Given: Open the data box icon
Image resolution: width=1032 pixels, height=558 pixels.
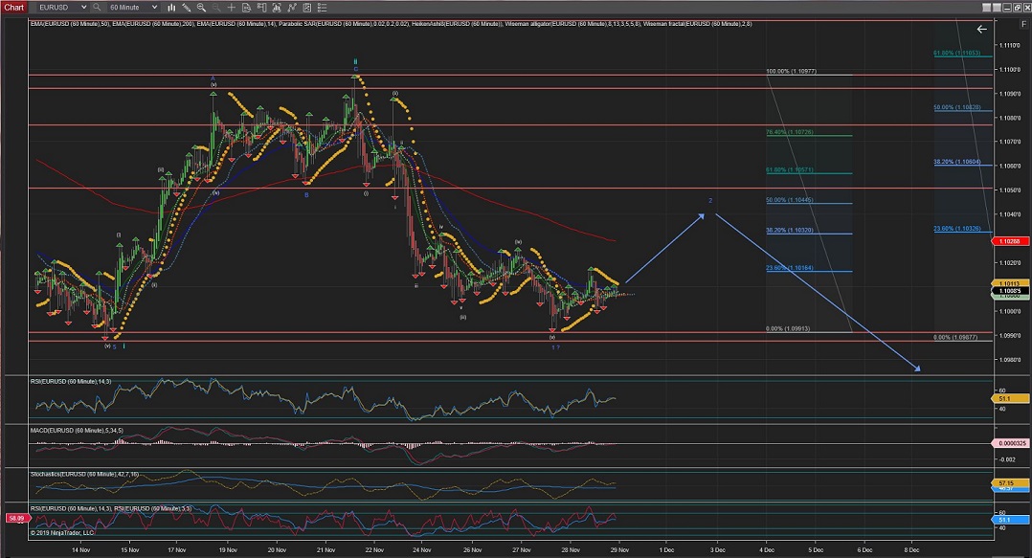Looking at the screenshot, I should point(246,8).
